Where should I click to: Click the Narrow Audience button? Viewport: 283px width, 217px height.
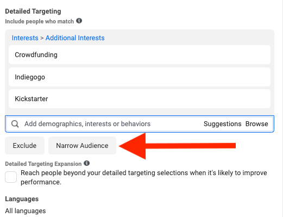[82, 146]
